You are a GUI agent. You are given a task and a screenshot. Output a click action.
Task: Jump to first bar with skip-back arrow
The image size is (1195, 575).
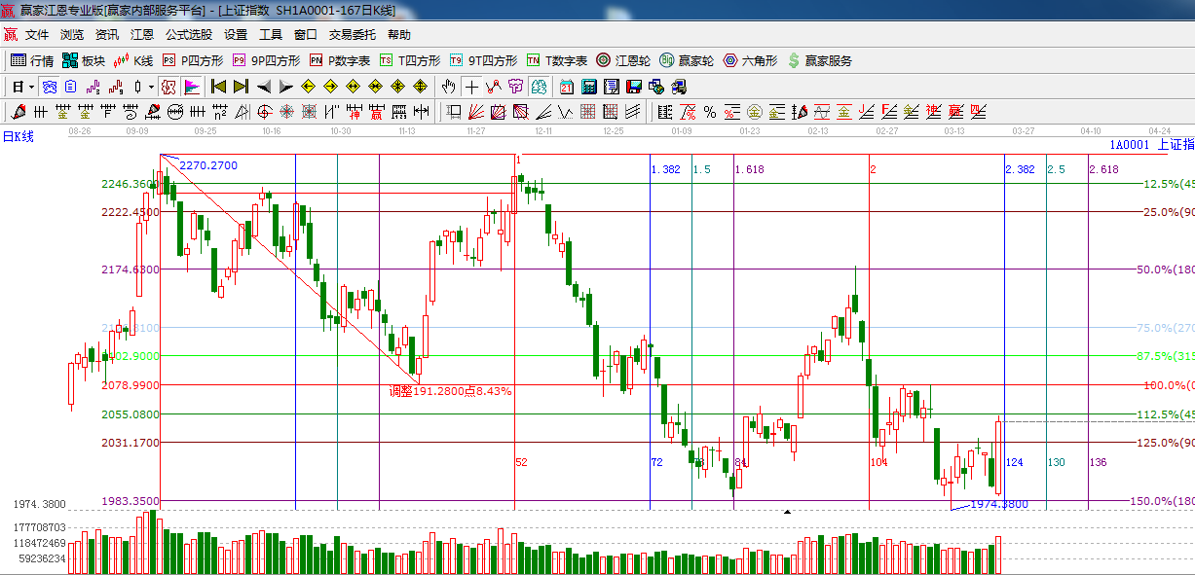(x=218, y=87)
